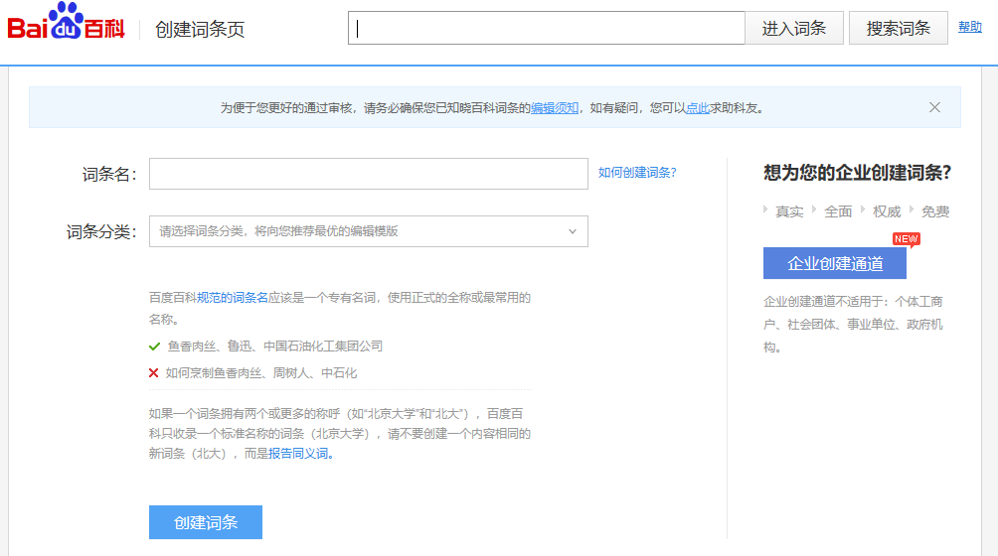
Task: Click the Baidu Baike logo
Action: [x=66, y=24]
